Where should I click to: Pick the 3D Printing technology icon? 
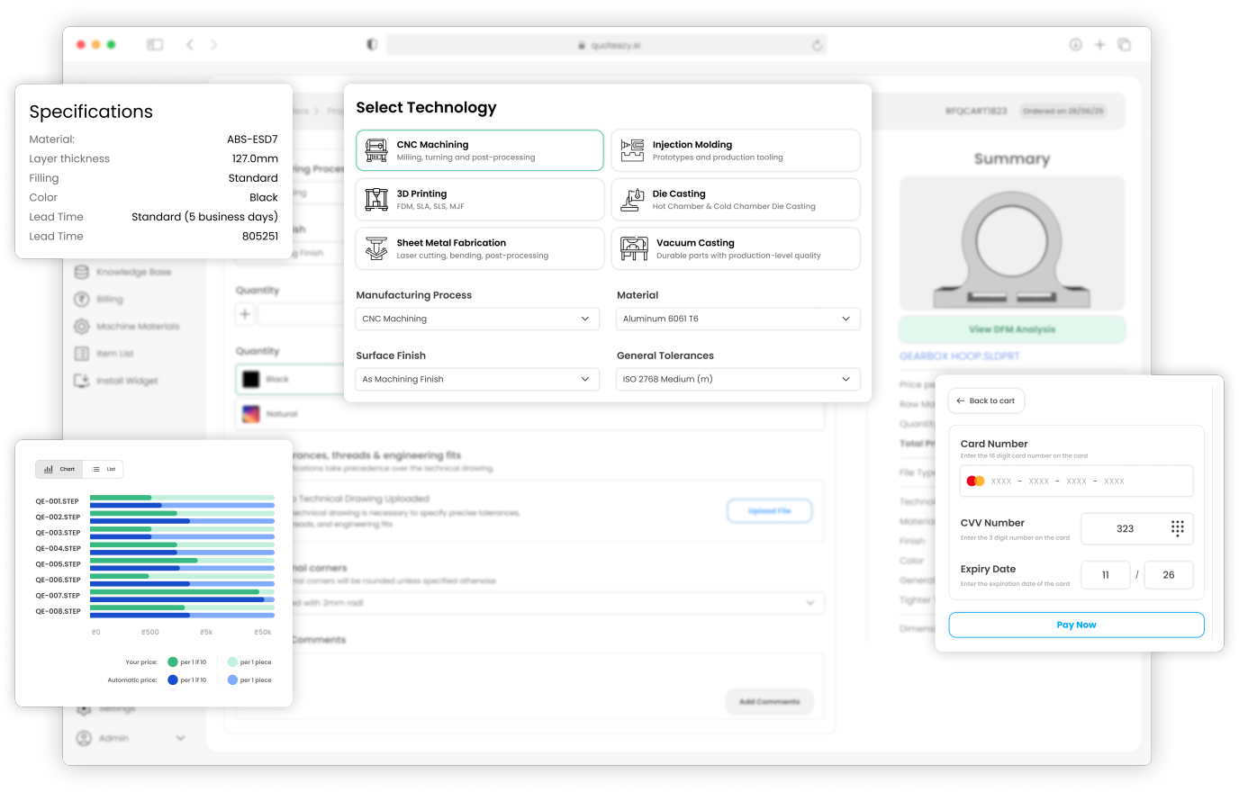[x=376, y=199]
